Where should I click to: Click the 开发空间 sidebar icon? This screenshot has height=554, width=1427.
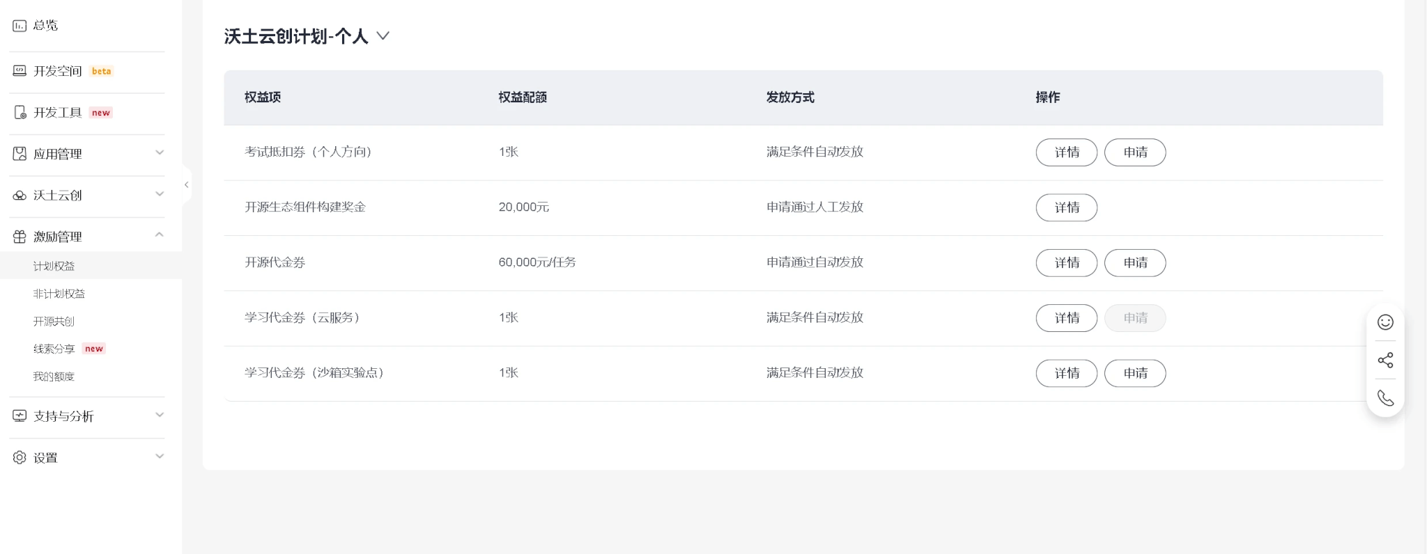[20, 71]
